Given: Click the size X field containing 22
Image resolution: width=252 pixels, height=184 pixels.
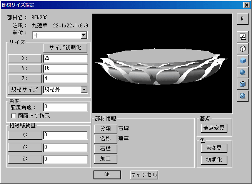Looking at the screenshot, I should (x=65, y=59).
